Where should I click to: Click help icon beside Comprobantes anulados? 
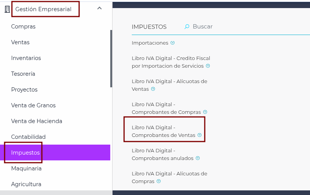pyautogui.click(x=198, y=158)
